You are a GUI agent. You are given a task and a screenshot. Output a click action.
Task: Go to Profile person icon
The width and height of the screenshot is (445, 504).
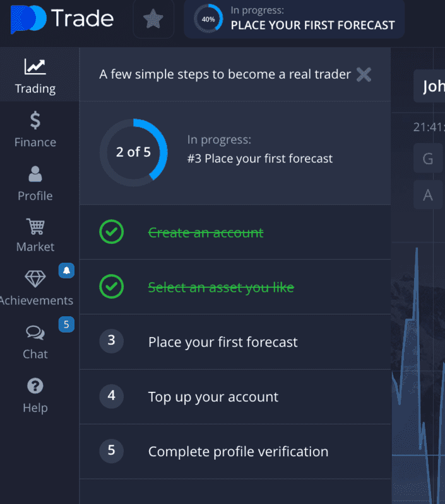35,183
